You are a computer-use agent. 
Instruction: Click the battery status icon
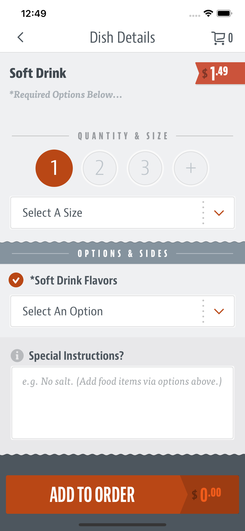click(224, 13)
